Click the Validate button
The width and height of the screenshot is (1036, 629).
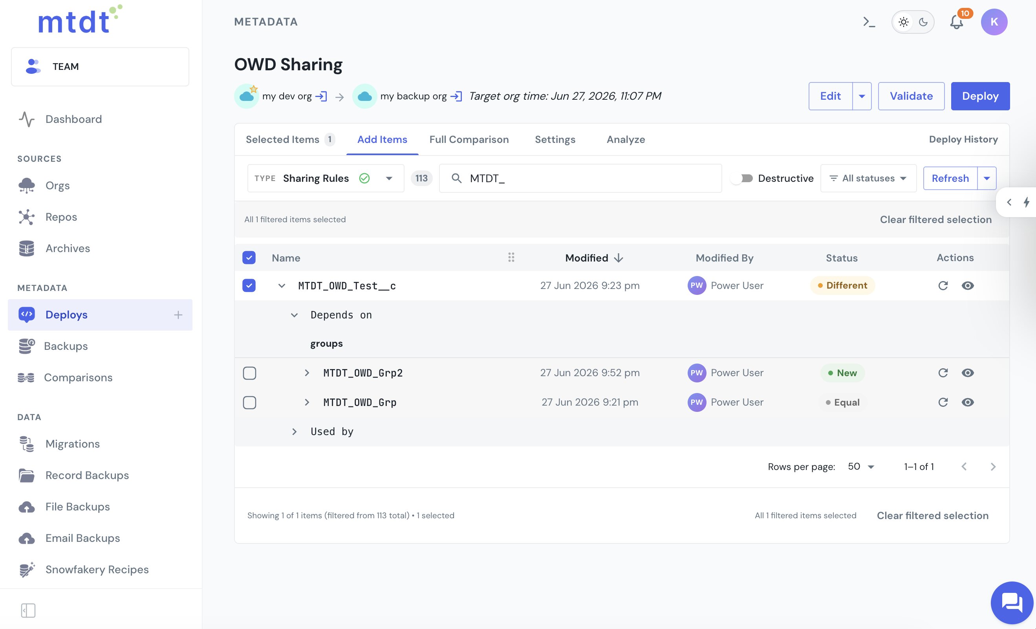coord(911,96)
